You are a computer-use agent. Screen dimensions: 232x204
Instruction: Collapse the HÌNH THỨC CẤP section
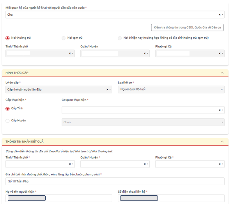coord(222,73)
